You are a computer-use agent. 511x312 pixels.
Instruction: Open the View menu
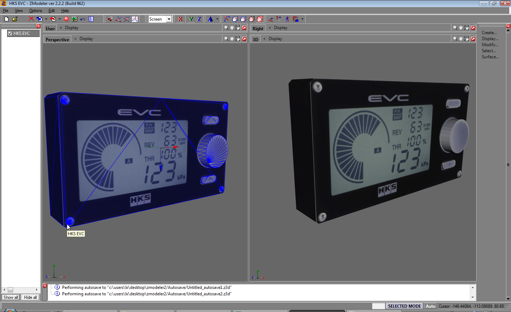click(x=19, y=11)
